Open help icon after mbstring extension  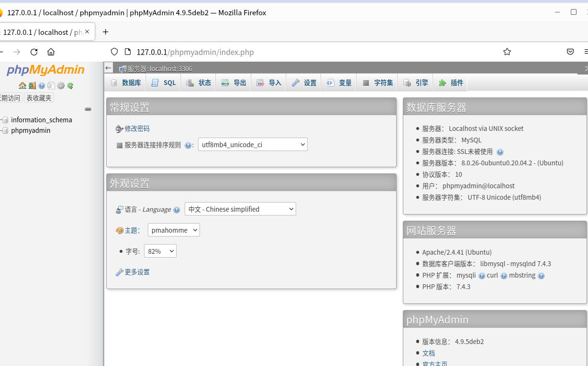click(x=541, y=276)
